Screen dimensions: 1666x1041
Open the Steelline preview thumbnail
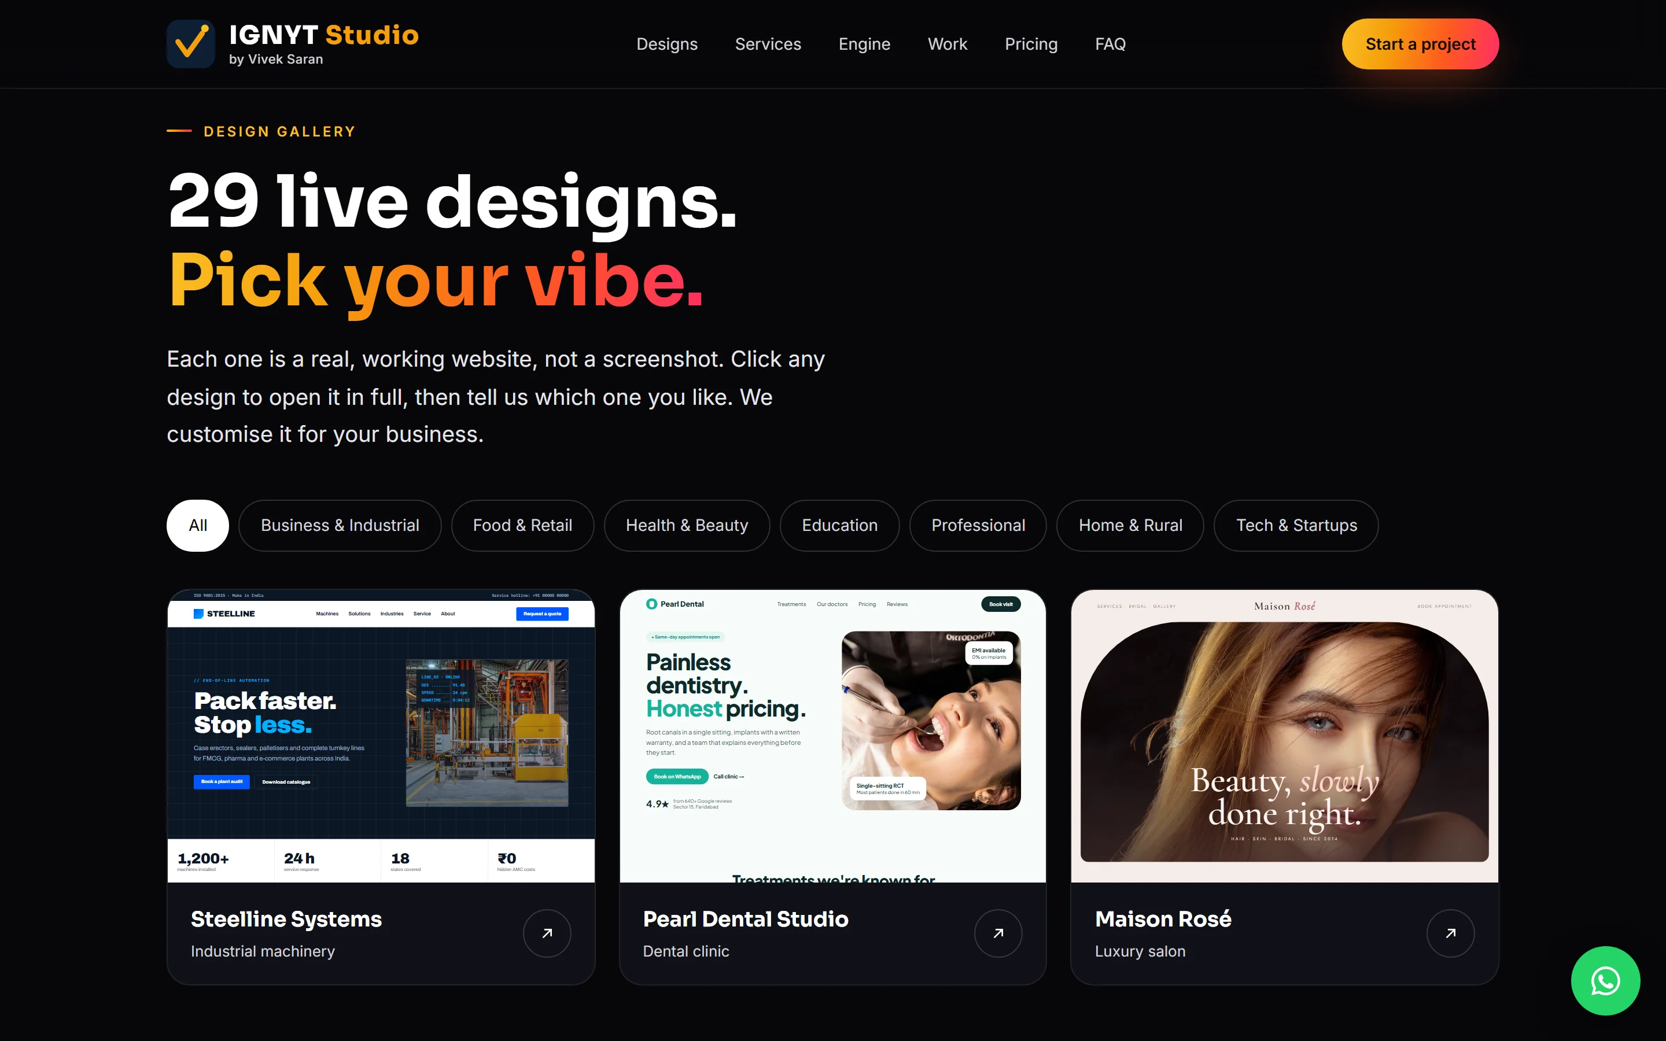(x=381, y=736)
